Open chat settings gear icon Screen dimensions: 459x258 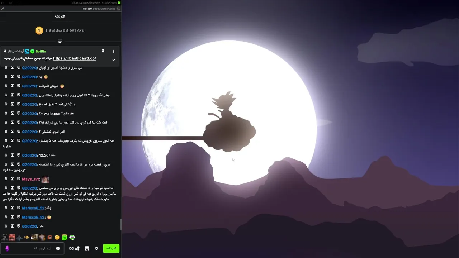96,248
